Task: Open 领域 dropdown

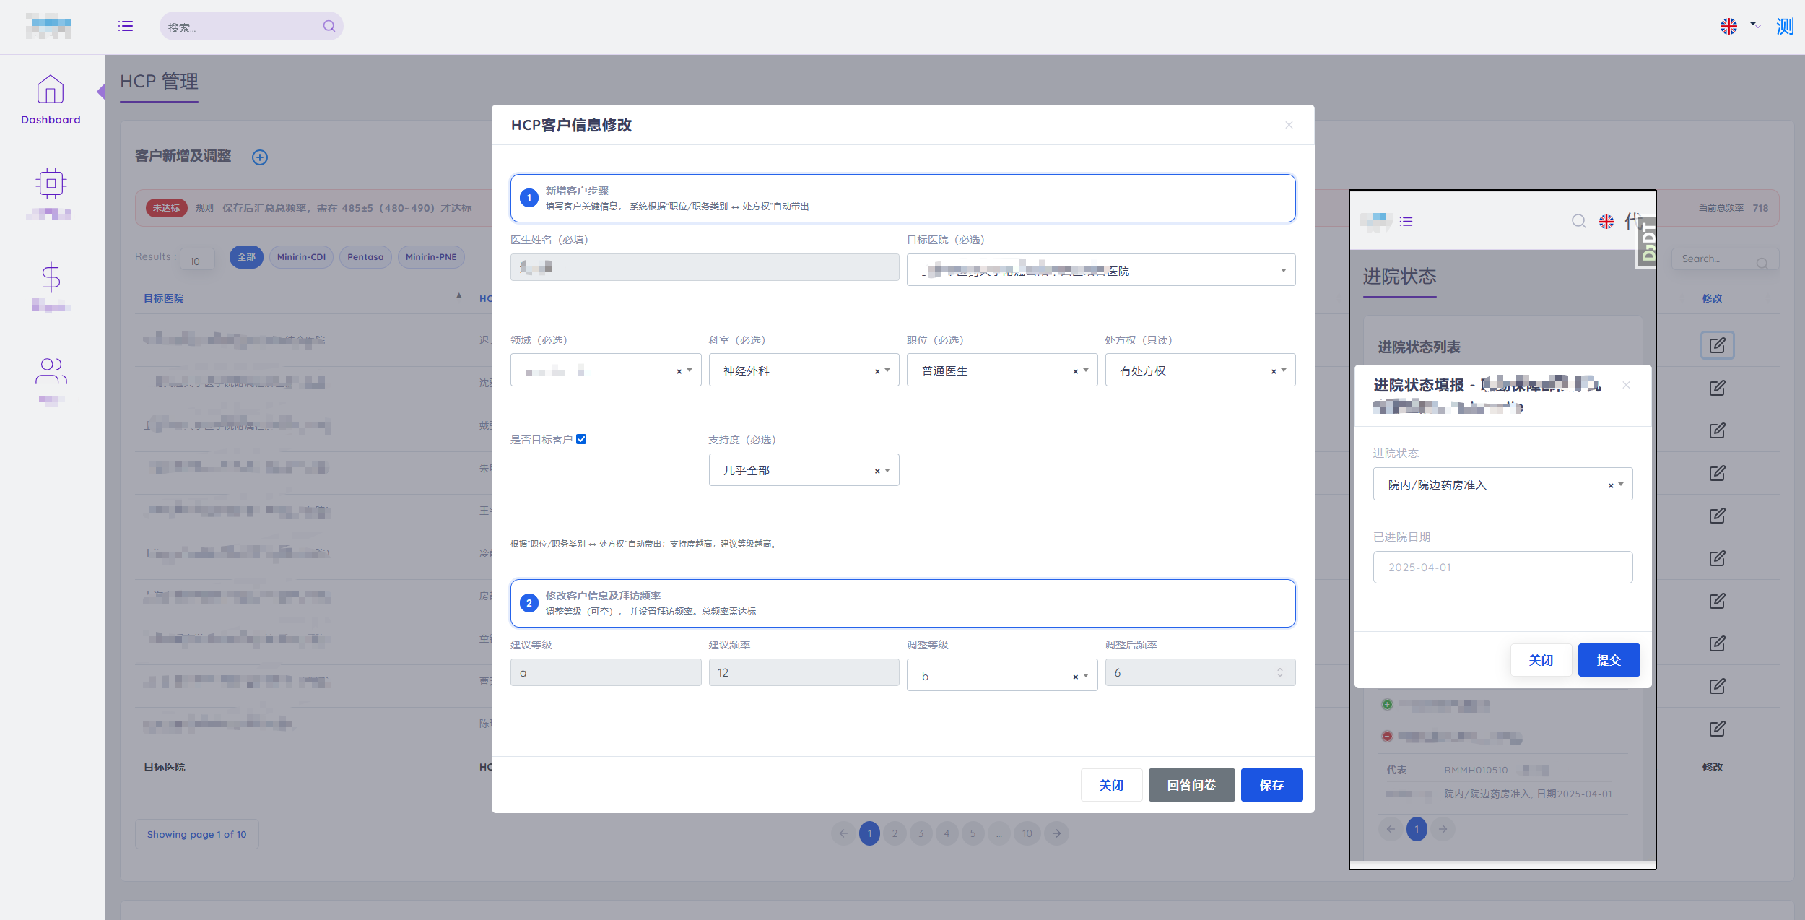Action: tap(606, 370)
